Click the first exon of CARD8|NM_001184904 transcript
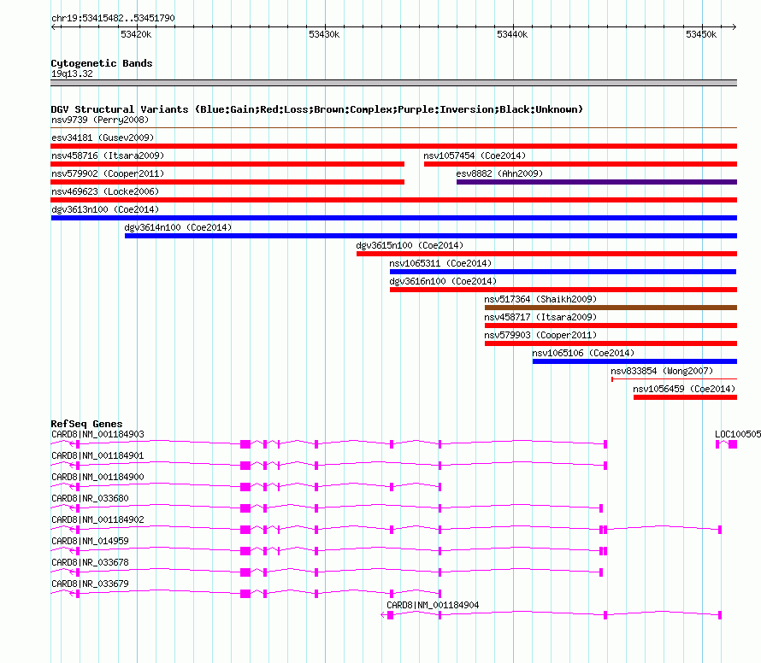The image size is (761, 663). (390, 615)
